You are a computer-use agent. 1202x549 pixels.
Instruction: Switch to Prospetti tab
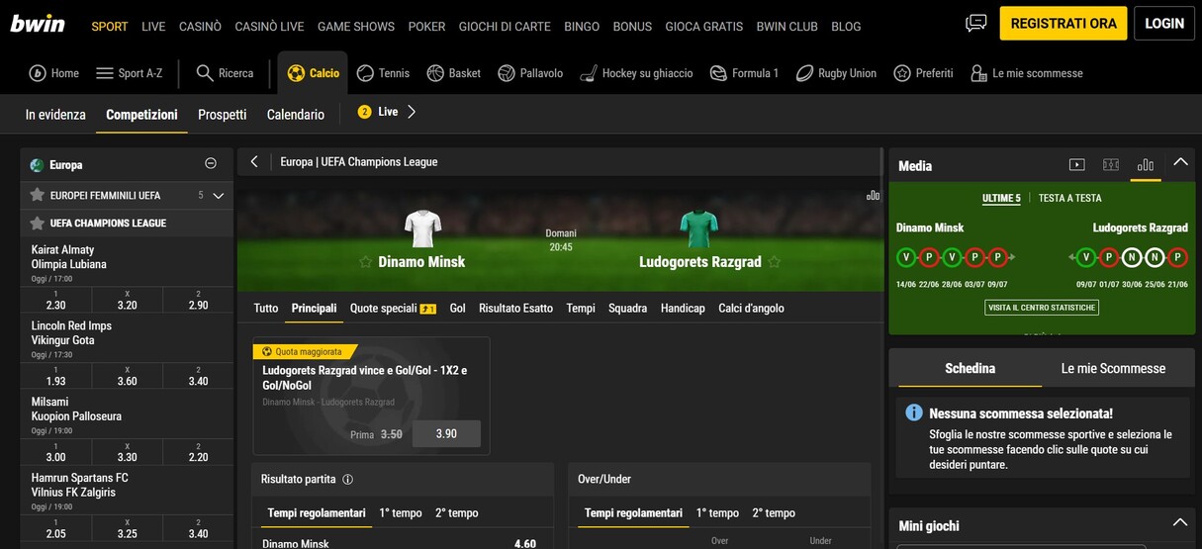(x=223, y=115)
